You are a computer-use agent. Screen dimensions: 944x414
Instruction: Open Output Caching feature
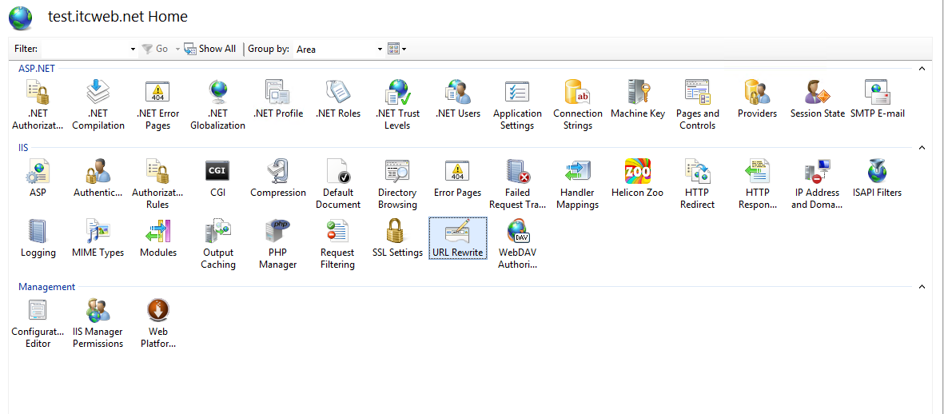pos(218,245)
